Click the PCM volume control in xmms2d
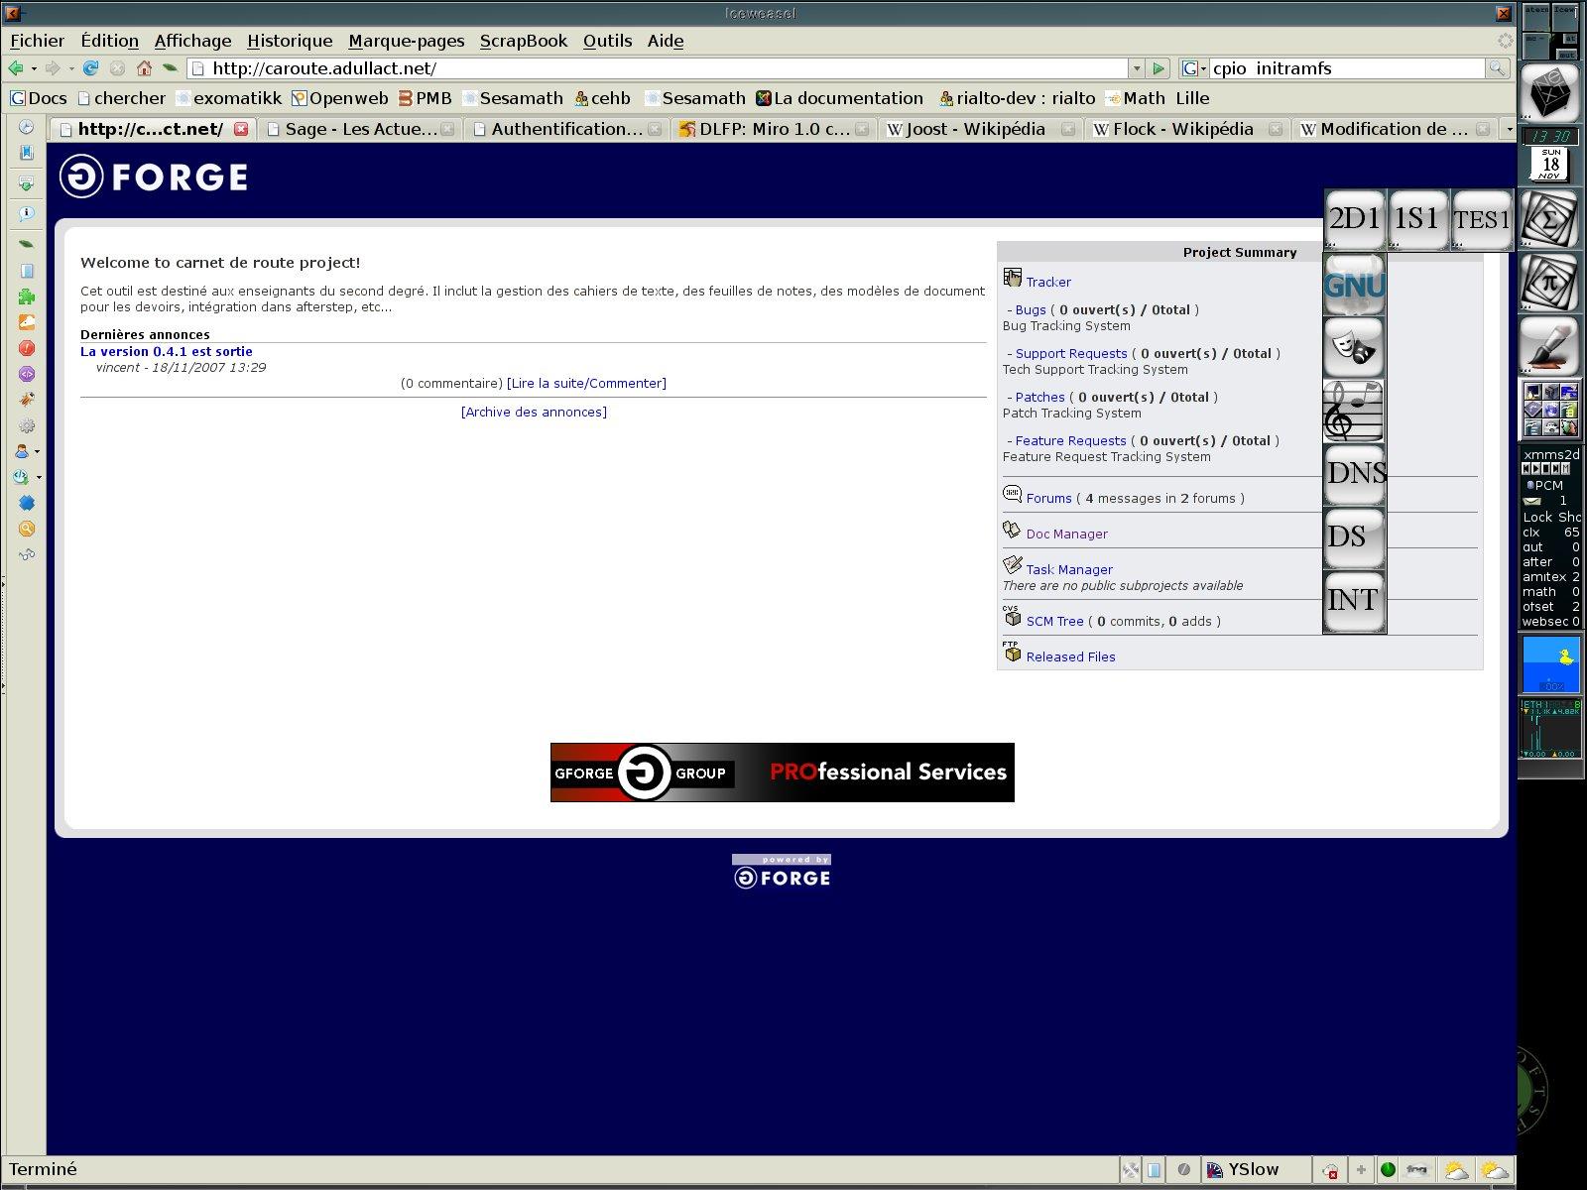Image resolution: width=1587 pixels, height=1190 pixels. point(1547,485)
